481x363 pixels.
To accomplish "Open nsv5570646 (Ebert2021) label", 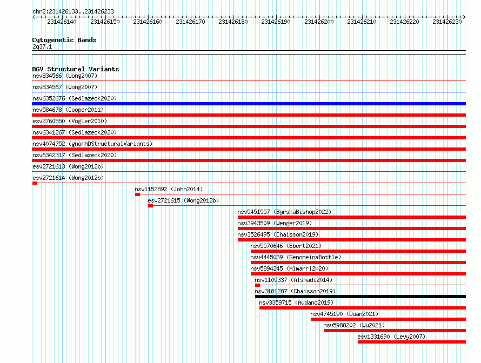I will click(x=286, y=246).
